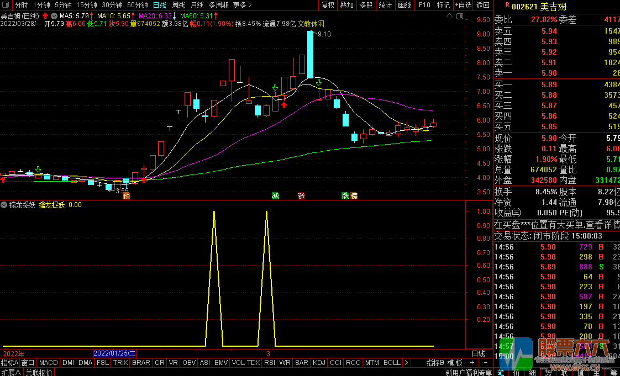Select the 日线 daily period

click(160, 5)
